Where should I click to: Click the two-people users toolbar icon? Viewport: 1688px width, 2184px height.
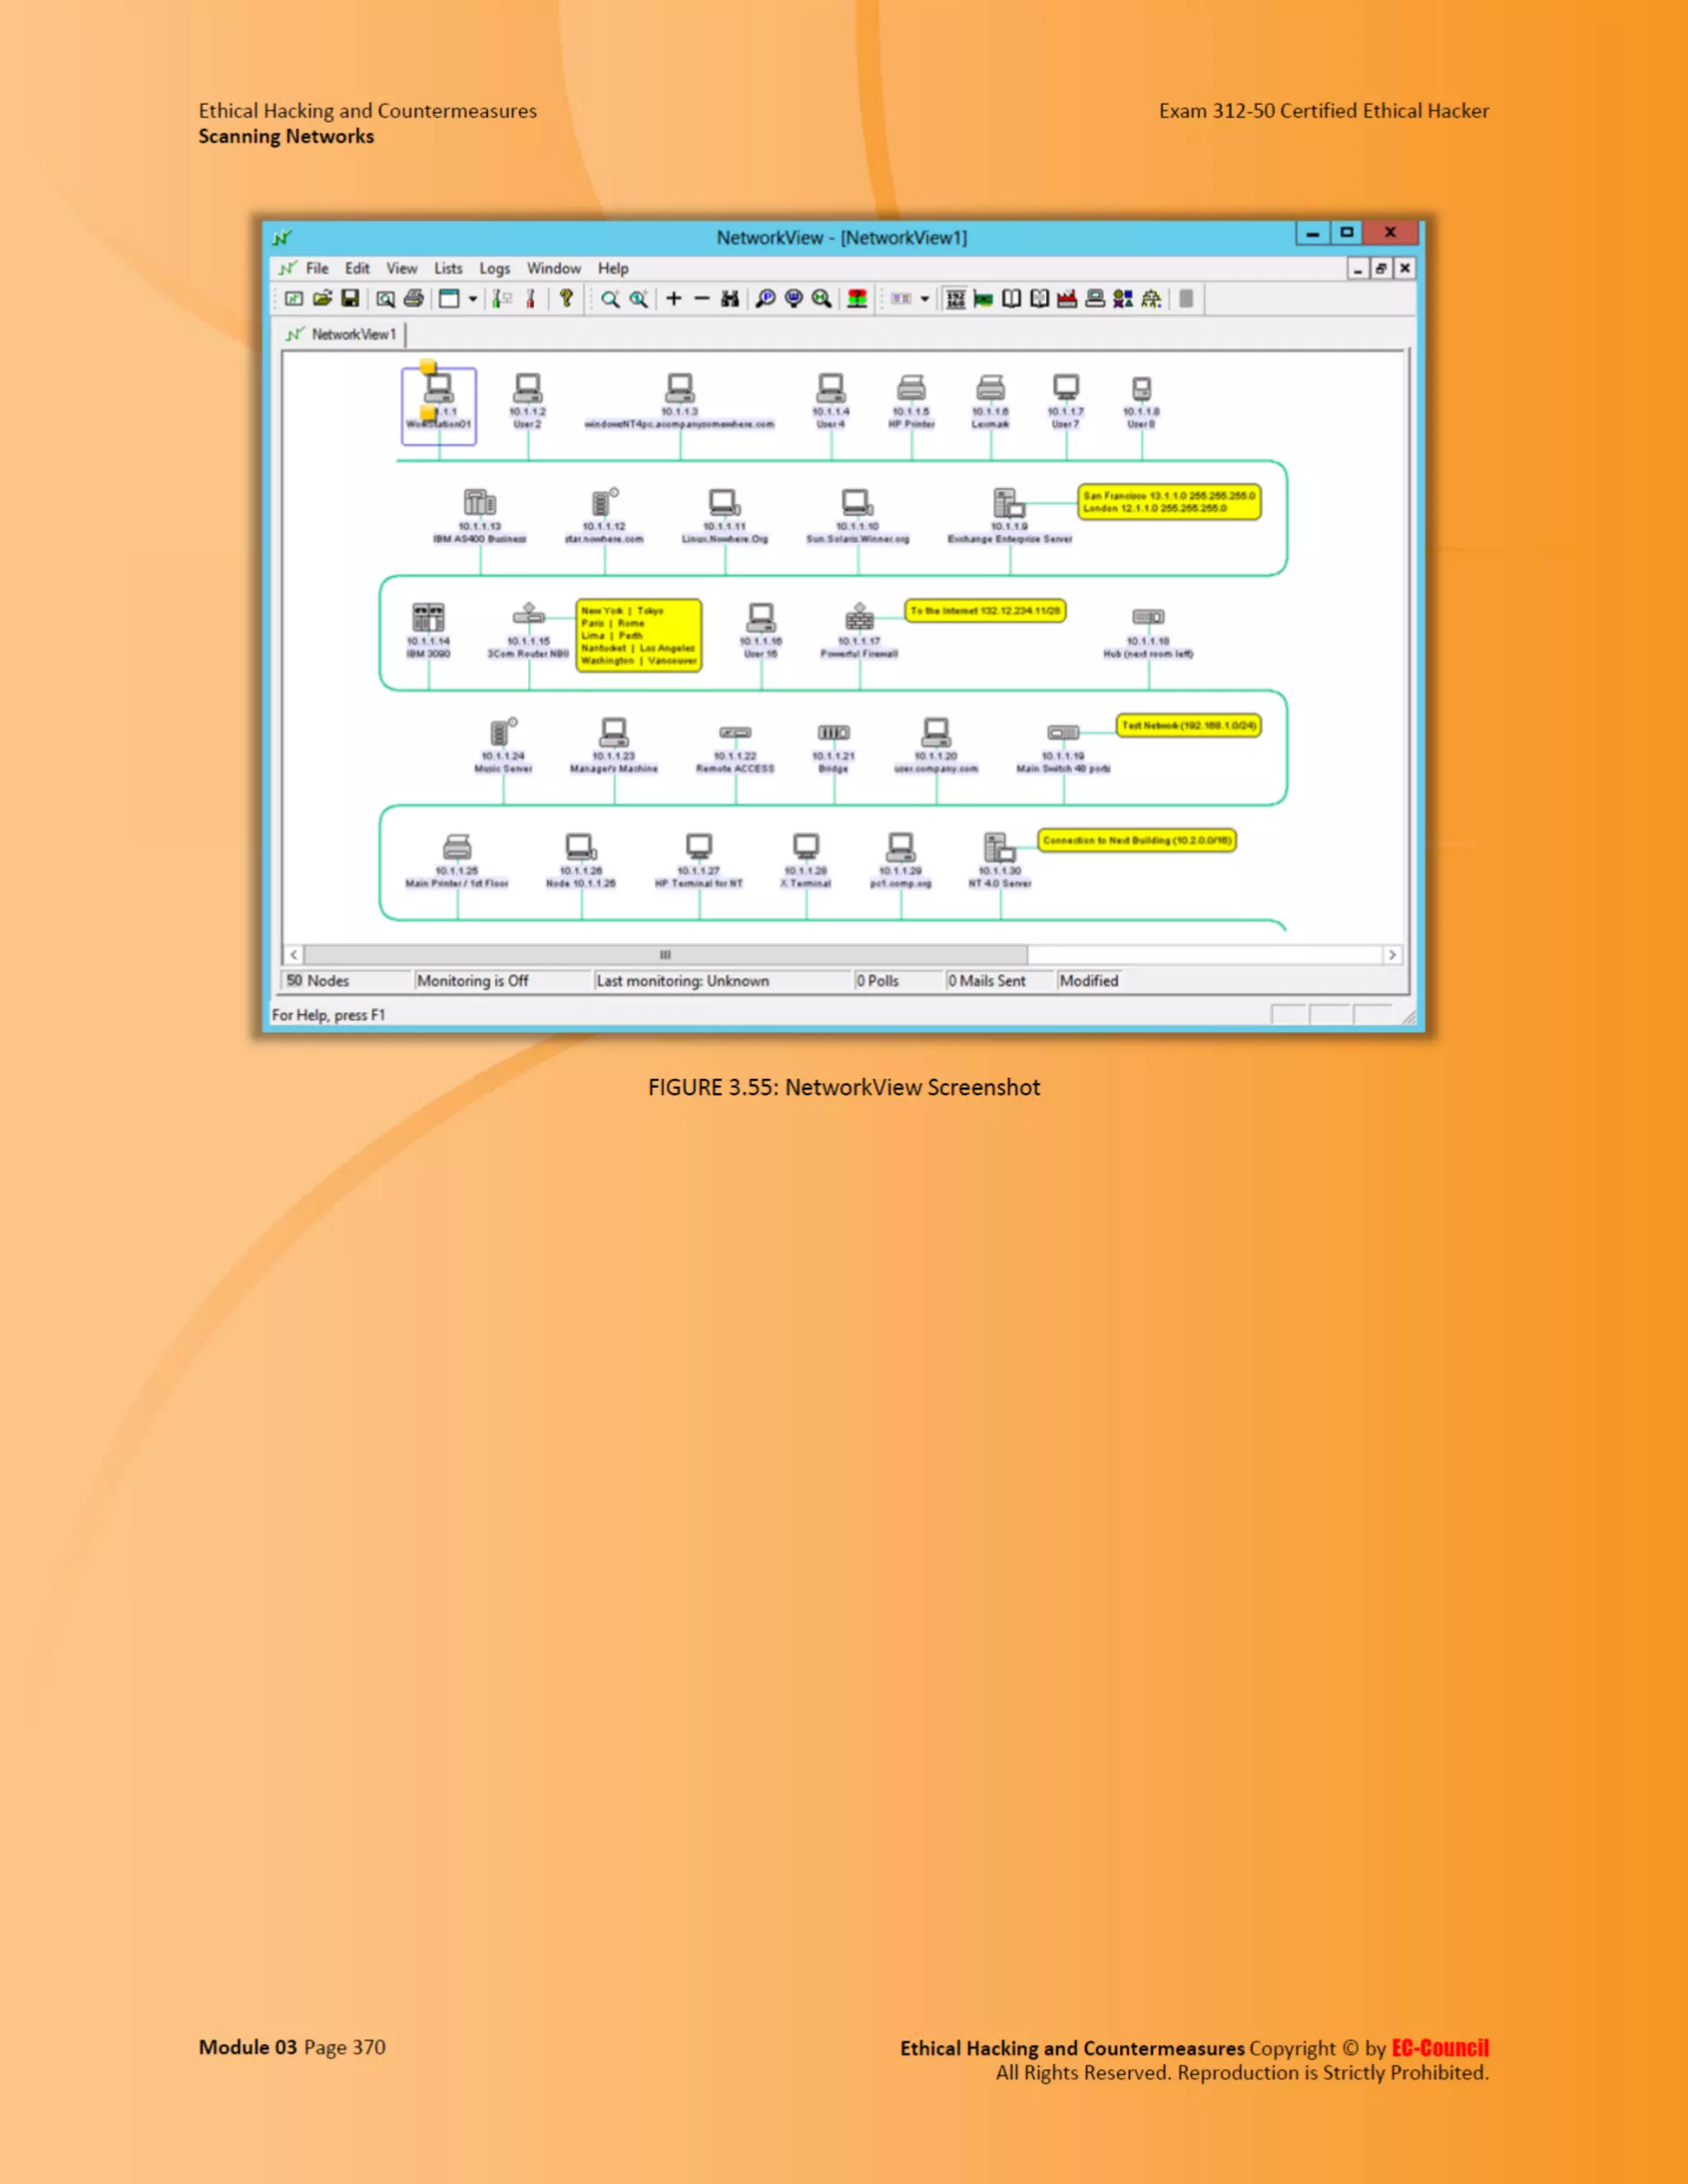click(1123, 299)
